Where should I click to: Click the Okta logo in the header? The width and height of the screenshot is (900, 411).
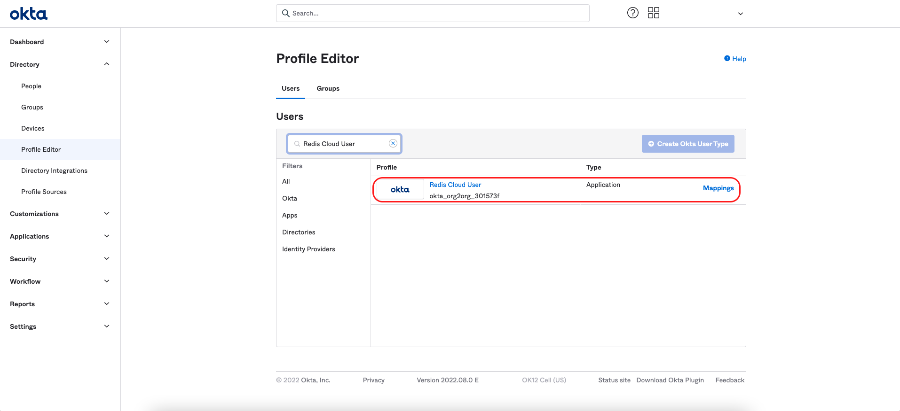point(29,14)
